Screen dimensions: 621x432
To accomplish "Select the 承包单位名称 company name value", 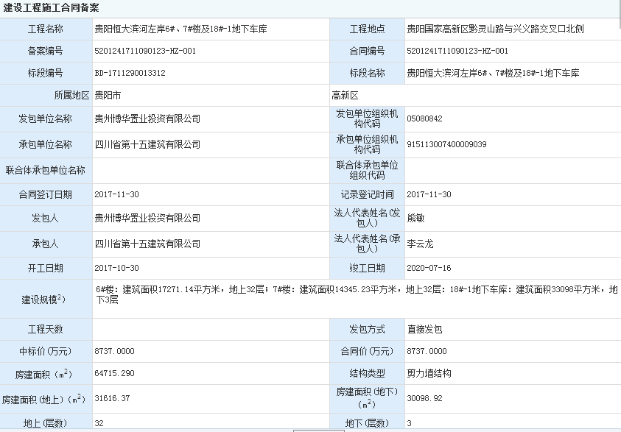I will (147, 145).
